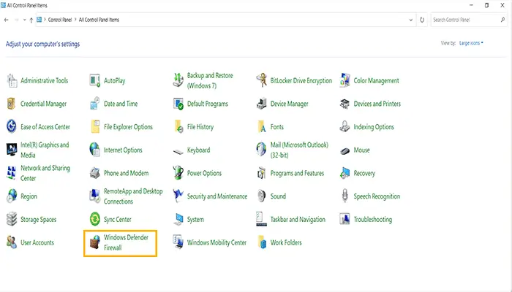Viewport: 512px width, 292px height.
Task: Open the User Accounts icon
Action: click(x=12, y=242)
